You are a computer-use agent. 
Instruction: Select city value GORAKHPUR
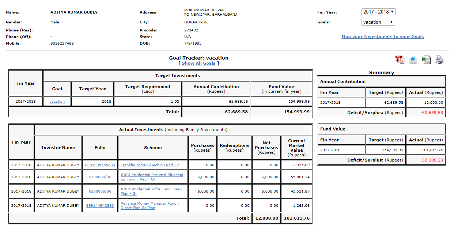pos(196,22)
